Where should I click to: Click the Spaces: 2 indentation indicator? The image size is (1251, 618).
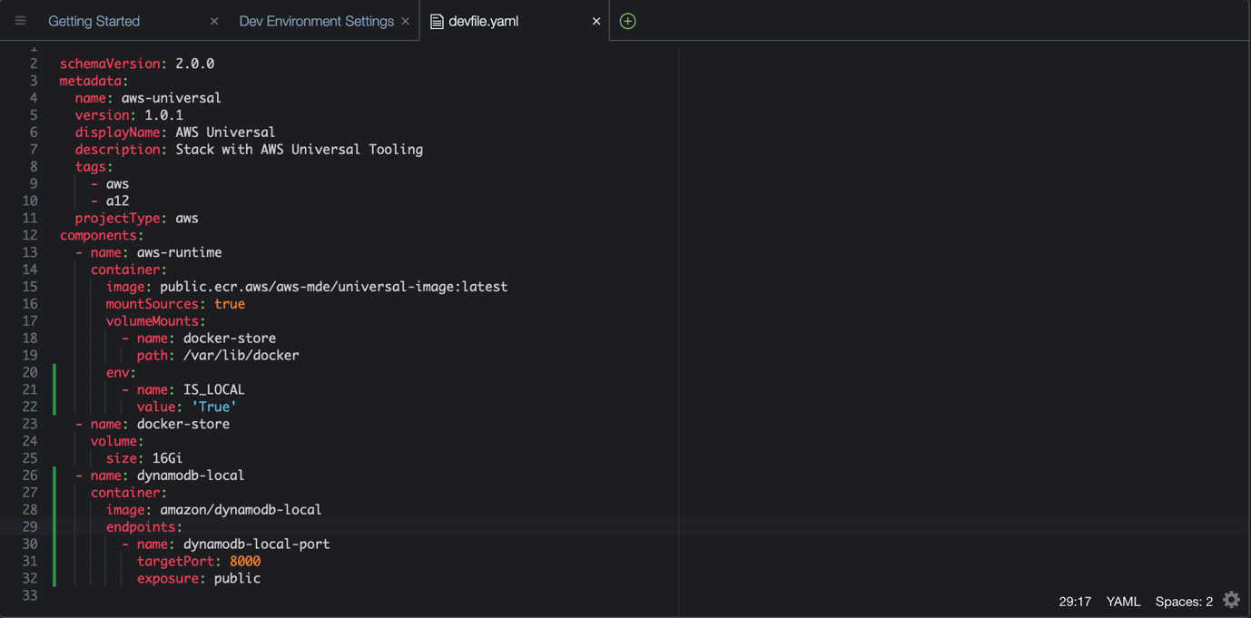(1183, 601)
